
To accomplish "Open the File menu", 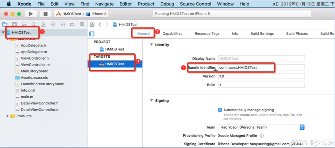I will click(x=41, y=4).
